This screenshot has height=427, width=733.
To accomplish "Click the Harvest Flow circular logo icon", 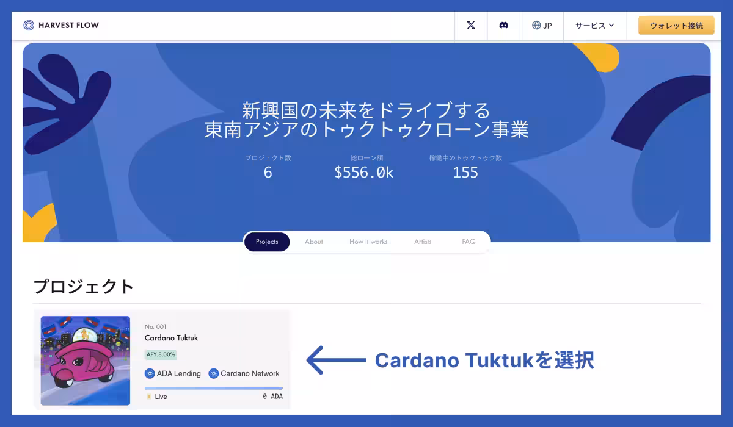I will click(x=29, y=25).
